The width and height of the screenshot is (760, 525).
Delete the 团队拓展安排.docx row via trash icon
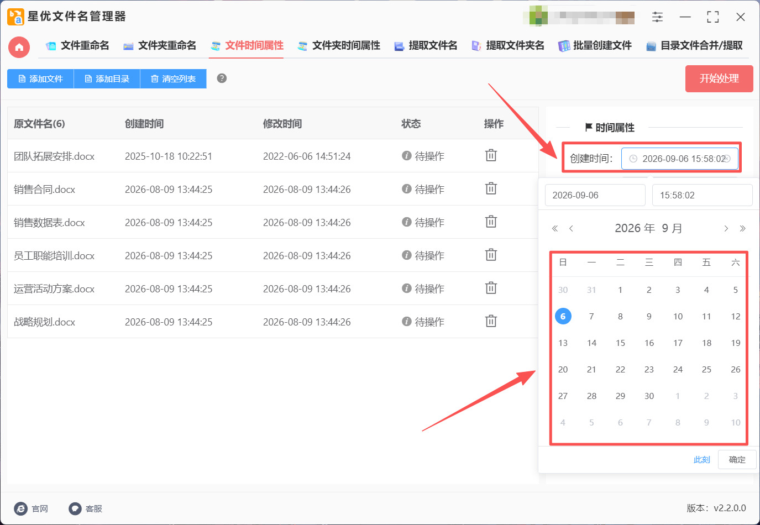tap(491, 155)
